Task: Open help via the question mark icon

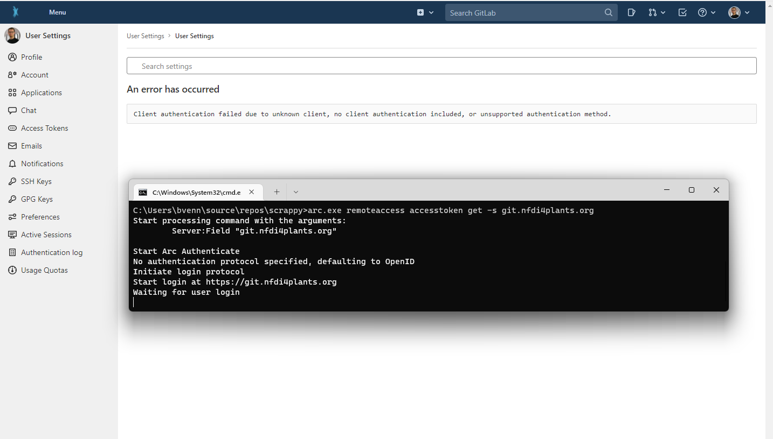Action: [703, 12]
